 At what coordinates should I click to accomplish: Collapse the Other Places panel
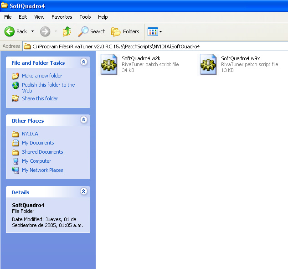(x=84, y=120)
